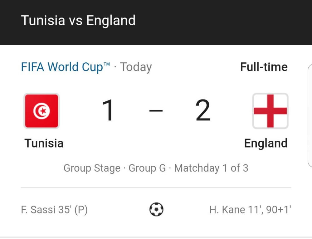Click scorer F. Sassi's name
312x239 pixels.
tap(39, 210)
